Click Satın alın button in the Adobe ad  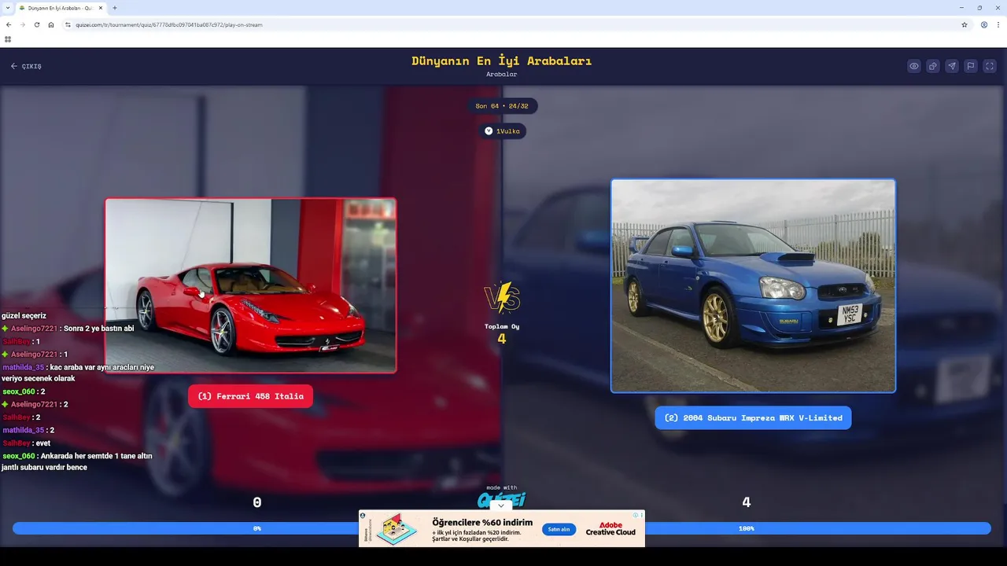(x=559, y=529)
